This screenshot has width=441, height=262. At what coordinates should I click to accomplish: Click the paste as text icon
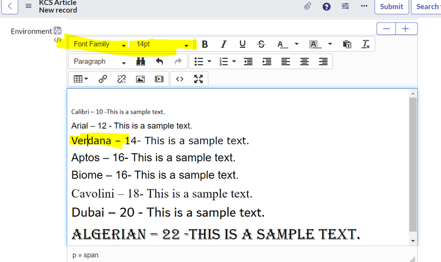tap(347, 44)
